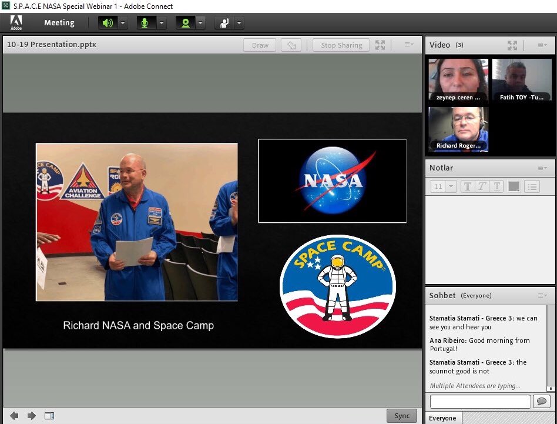557x424 pixels.
Task: Toggle the webcam button
Action: pos(185,23)
